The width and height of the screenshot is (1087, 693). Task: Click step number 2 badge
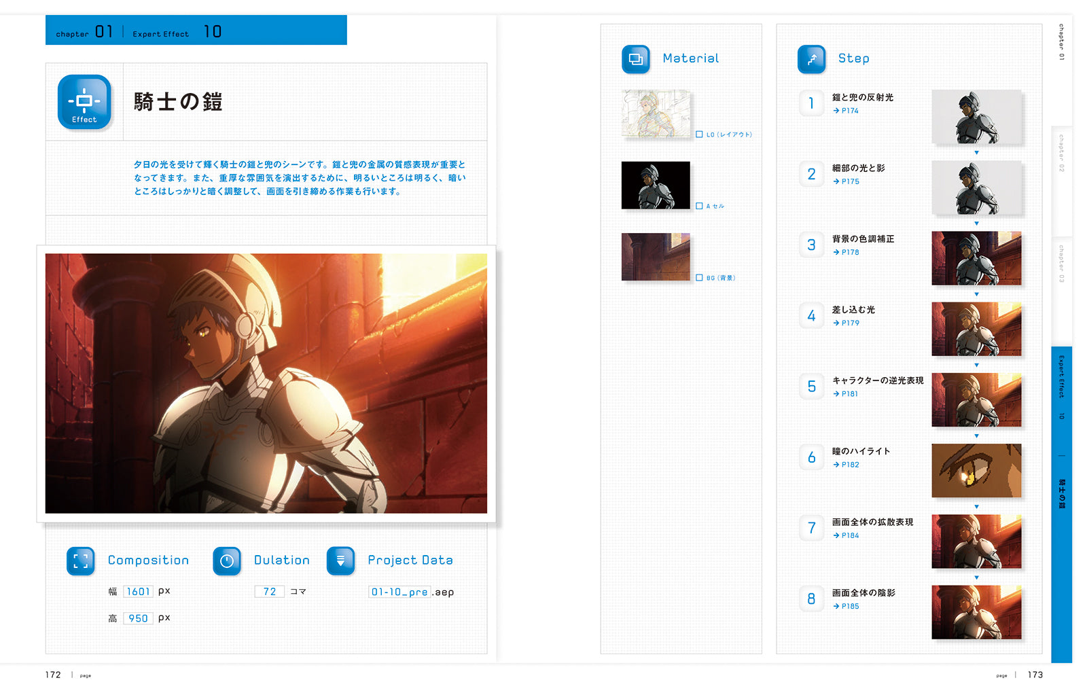coord(811,174)
